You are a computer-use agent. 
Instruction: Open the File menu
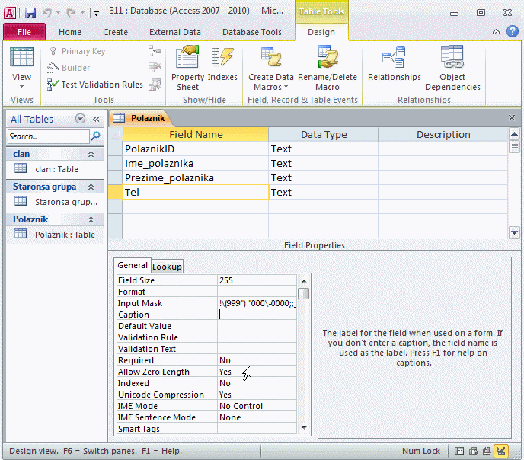click(x=24, y=32)
